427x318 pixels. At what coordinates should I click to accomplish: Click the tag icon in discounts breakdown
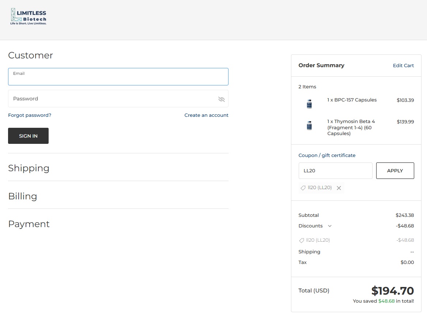pos(302,241)
